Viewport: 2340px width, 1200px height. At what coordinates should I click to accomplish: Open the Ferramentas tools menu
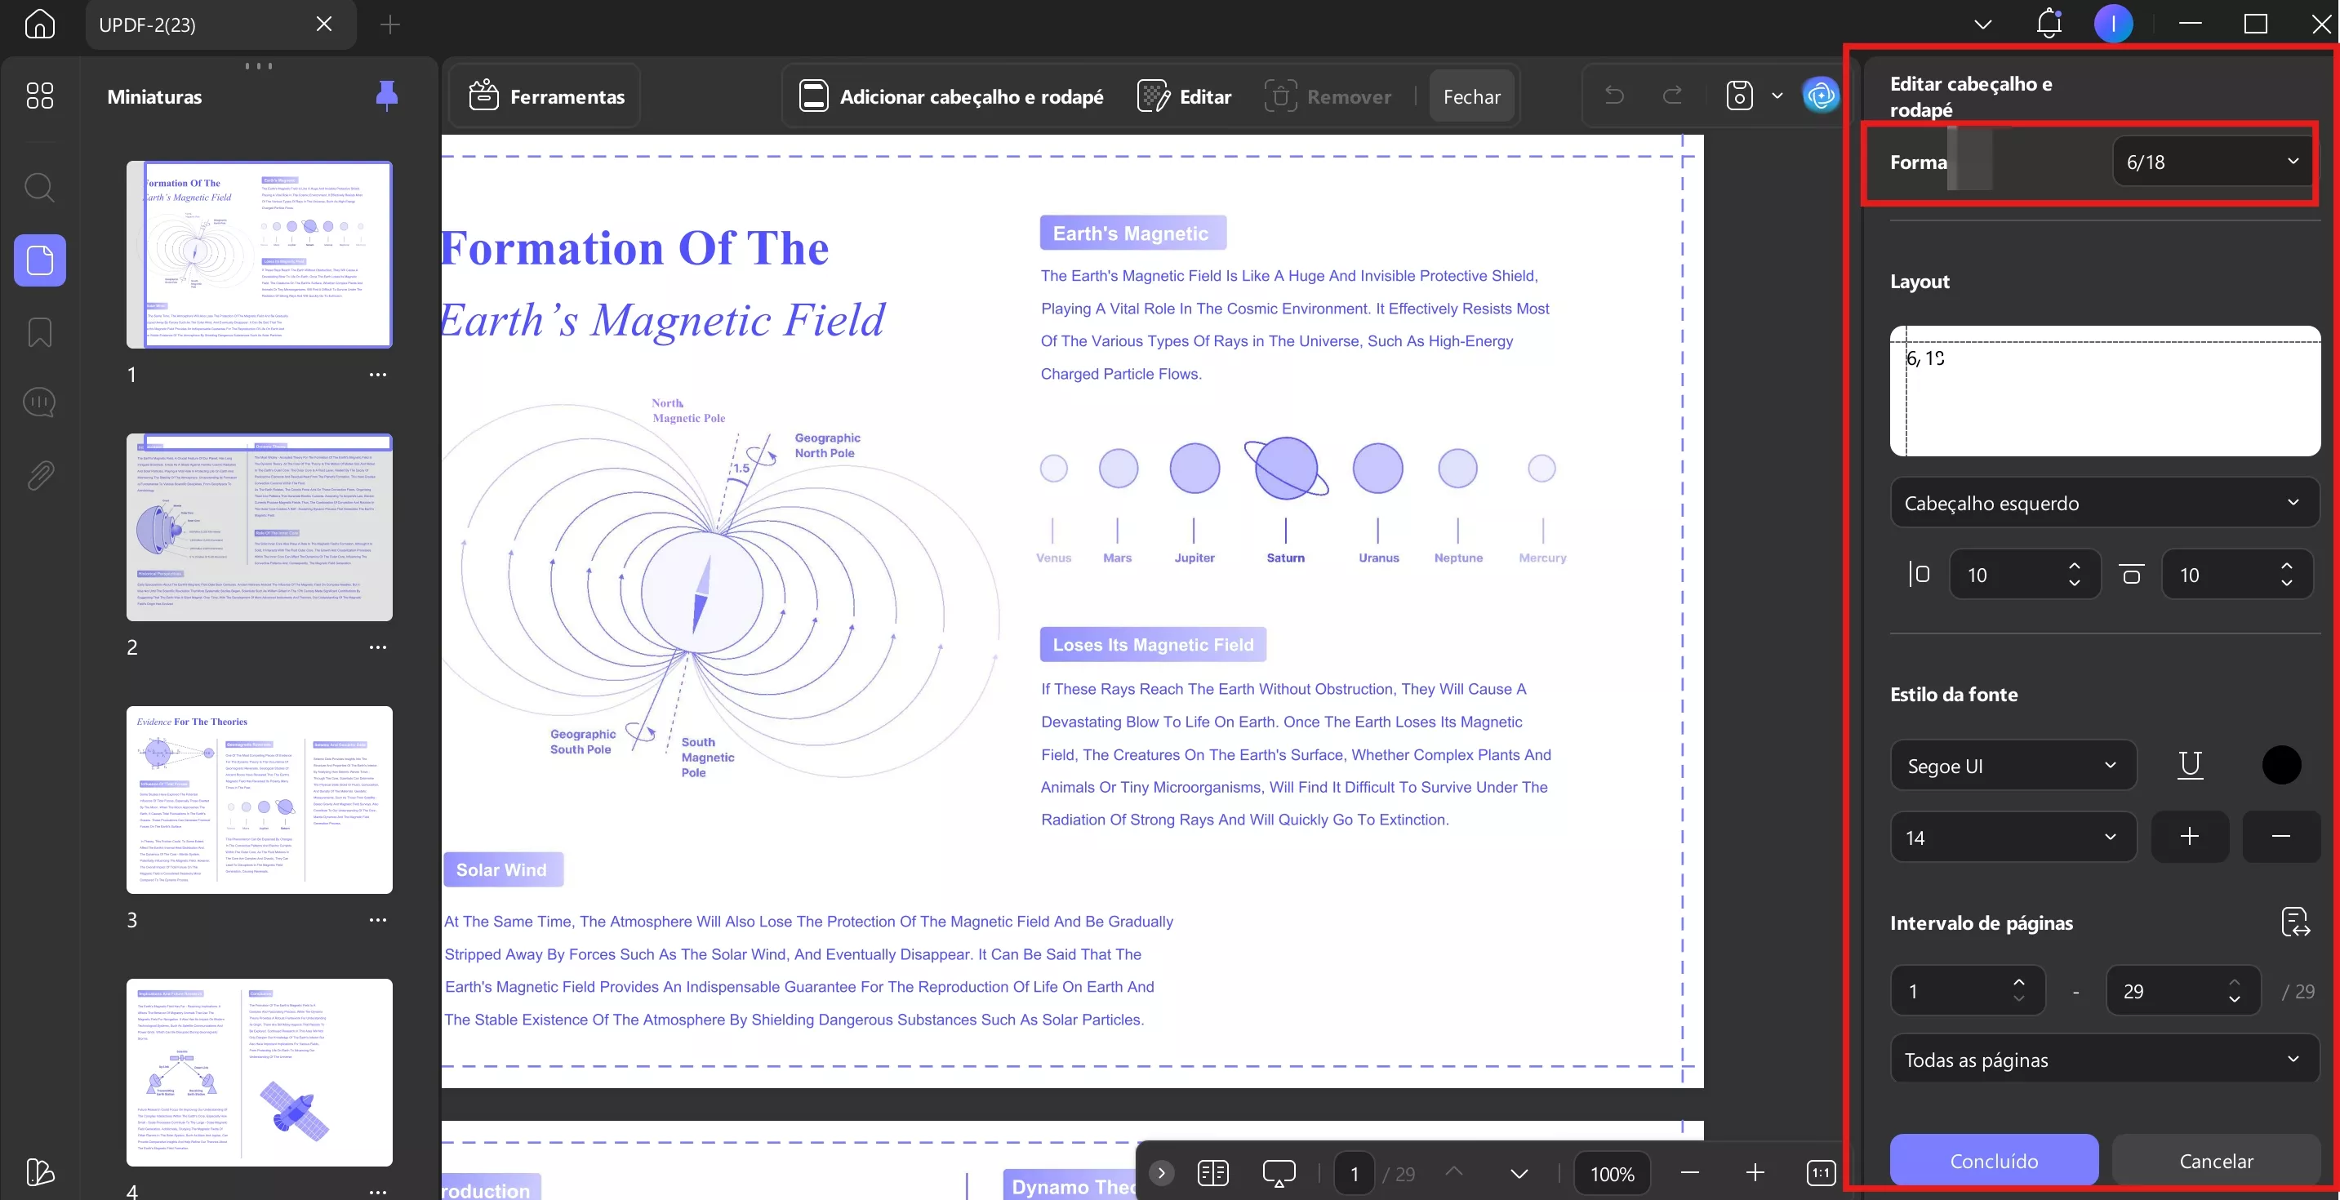pos(546,96)
